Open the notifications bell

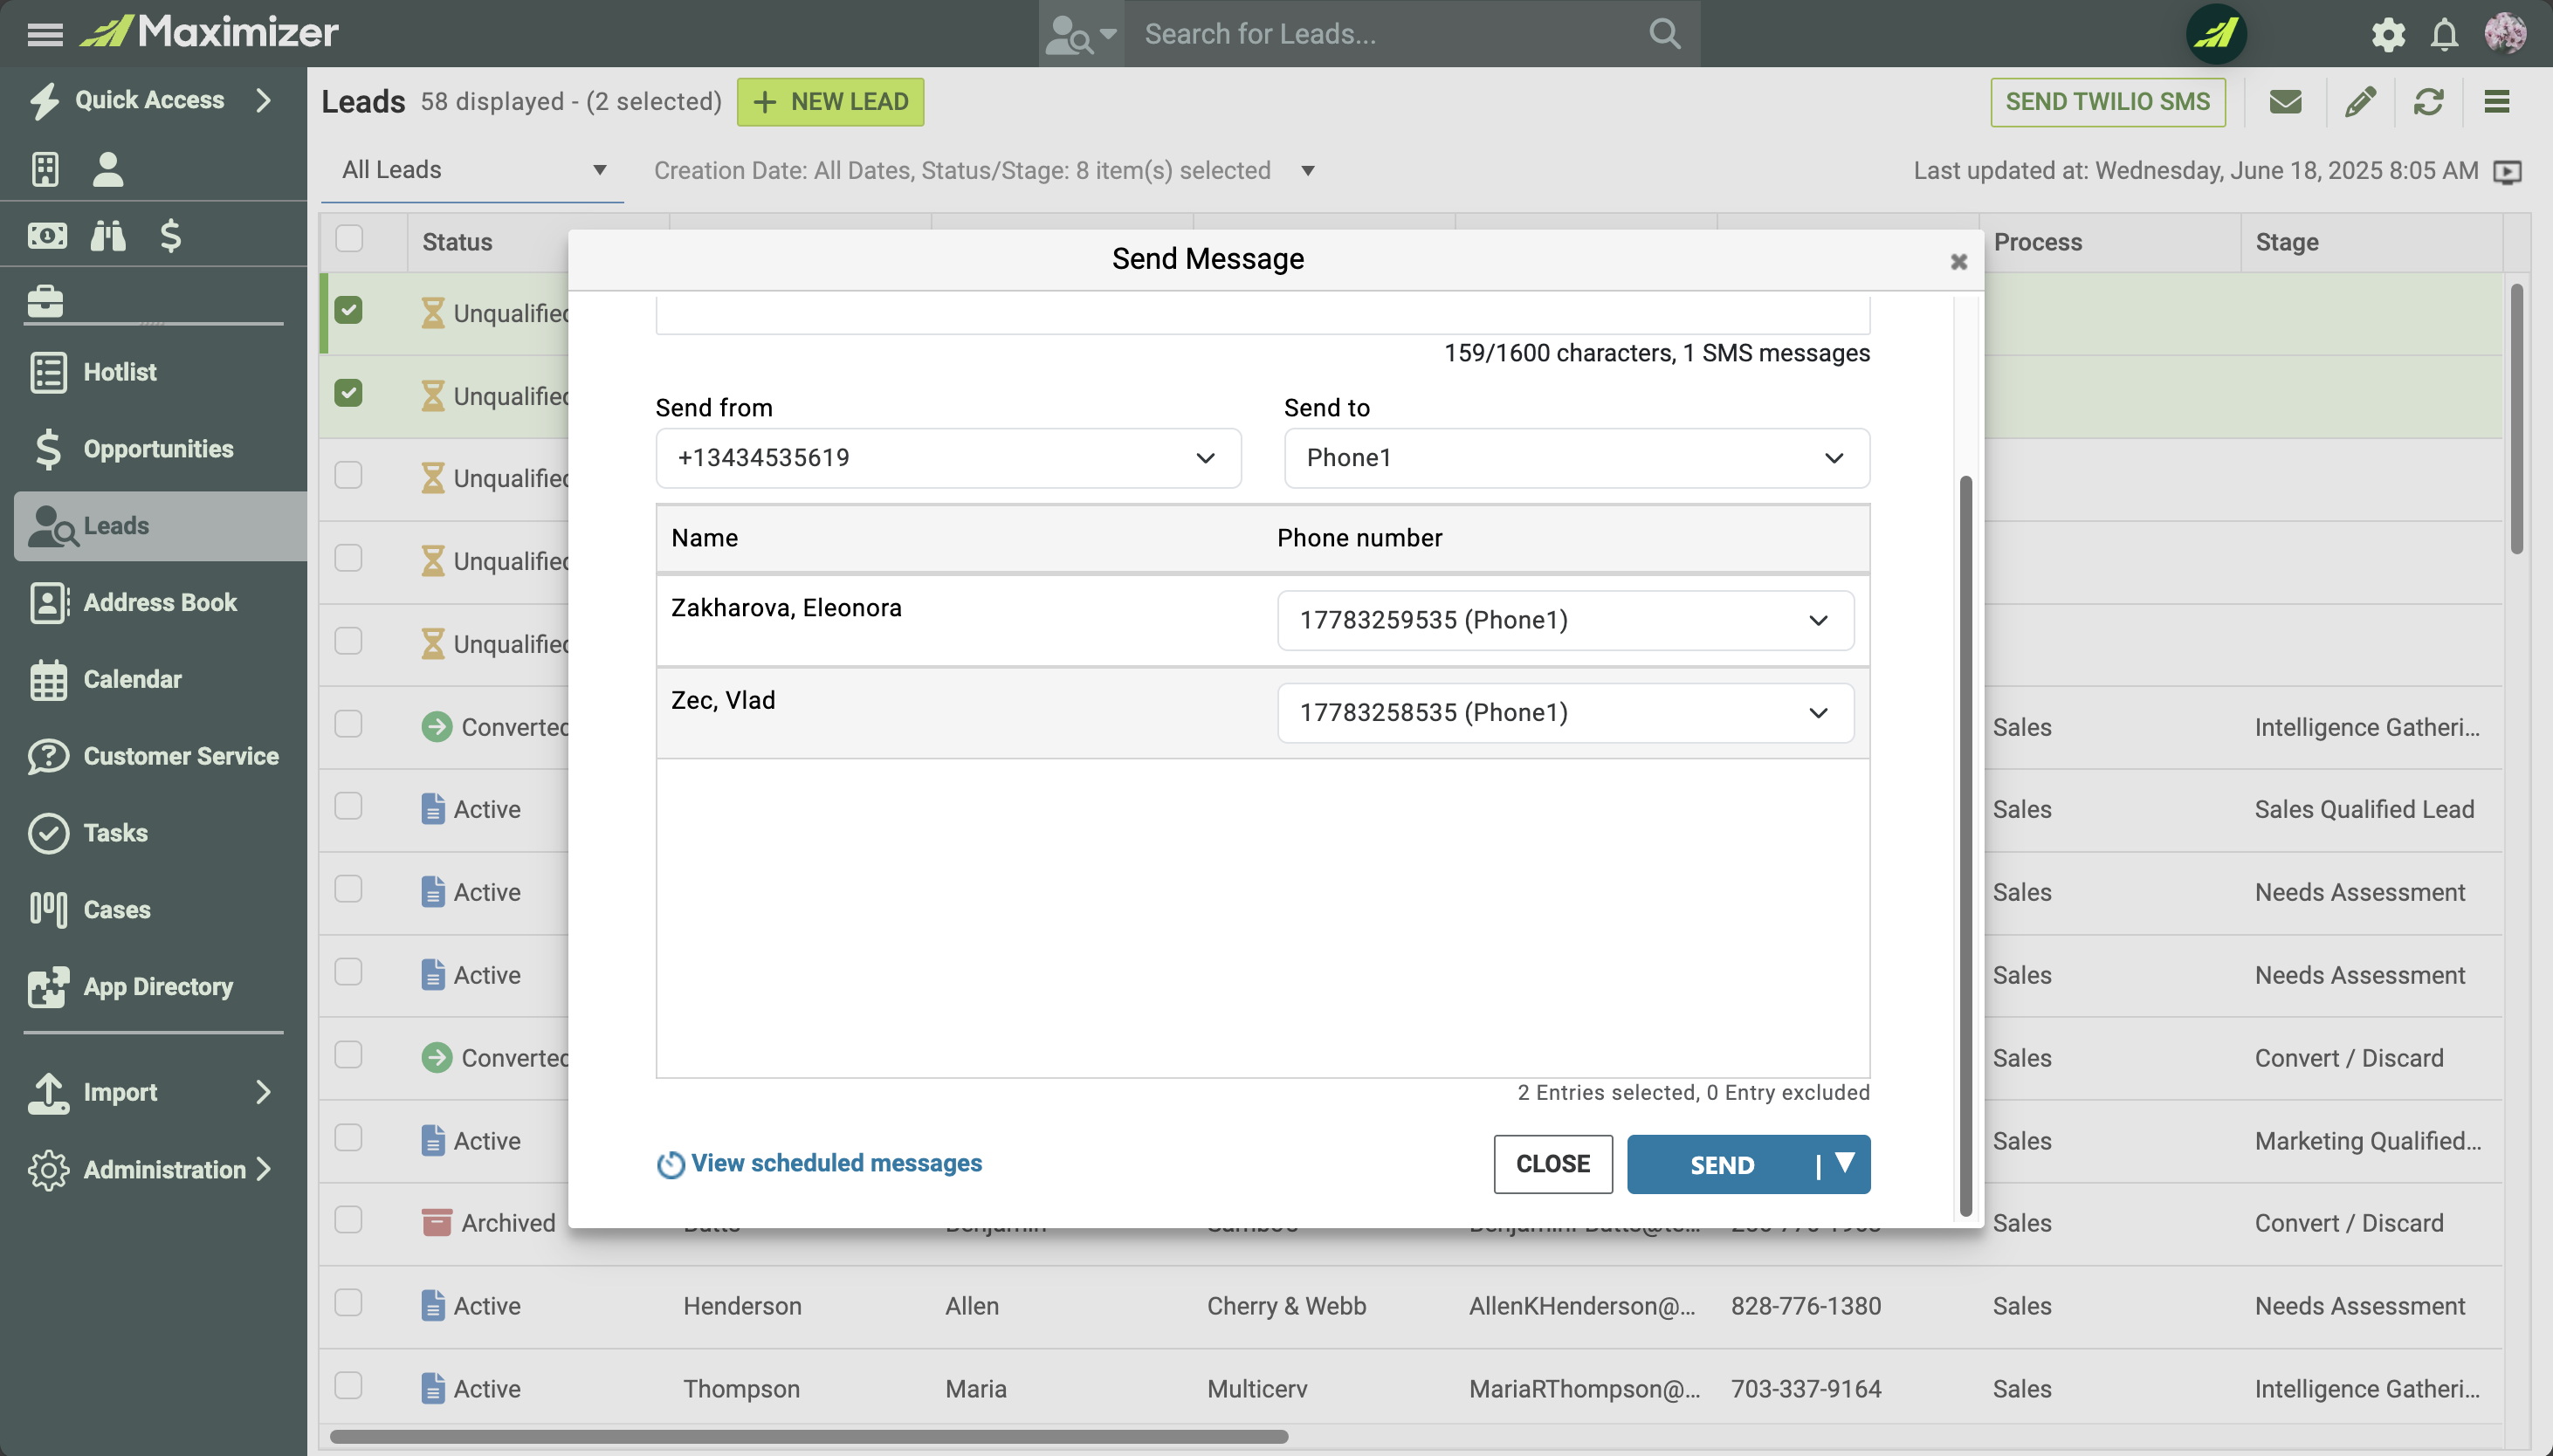(2445, 34)
